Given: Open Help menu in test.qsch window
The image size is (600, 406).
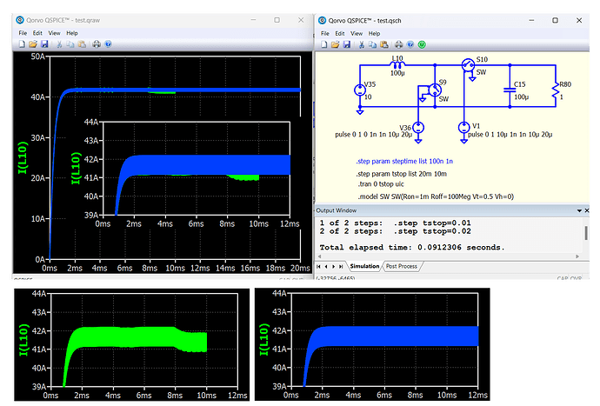Looking at the screenshot, I should coord(374,34).
